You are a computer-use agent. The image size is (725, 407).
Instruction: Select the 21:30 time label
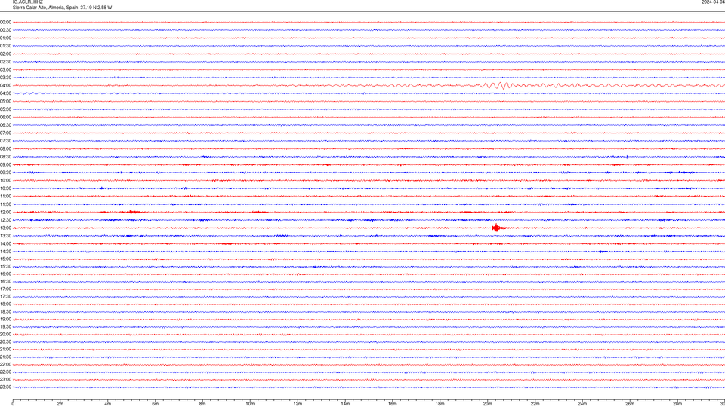click(x=5, y=357)
